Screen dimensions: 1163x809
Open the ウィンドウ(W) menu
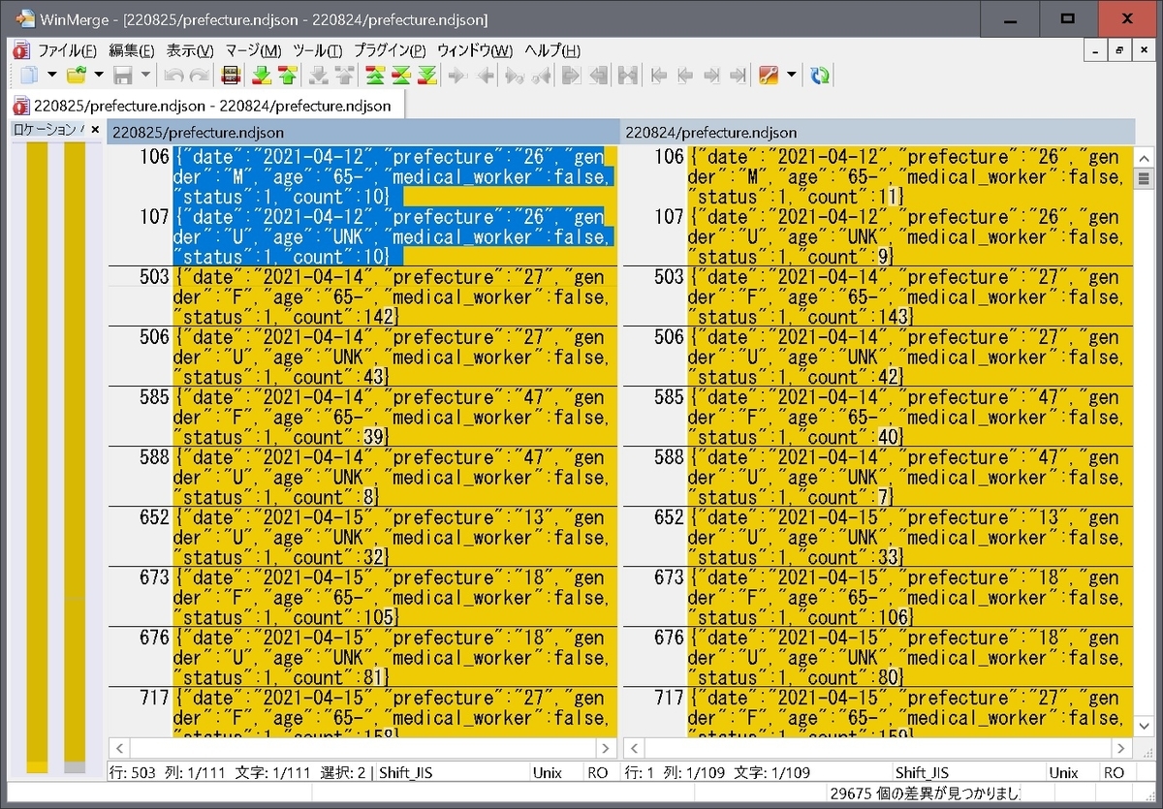475,50
